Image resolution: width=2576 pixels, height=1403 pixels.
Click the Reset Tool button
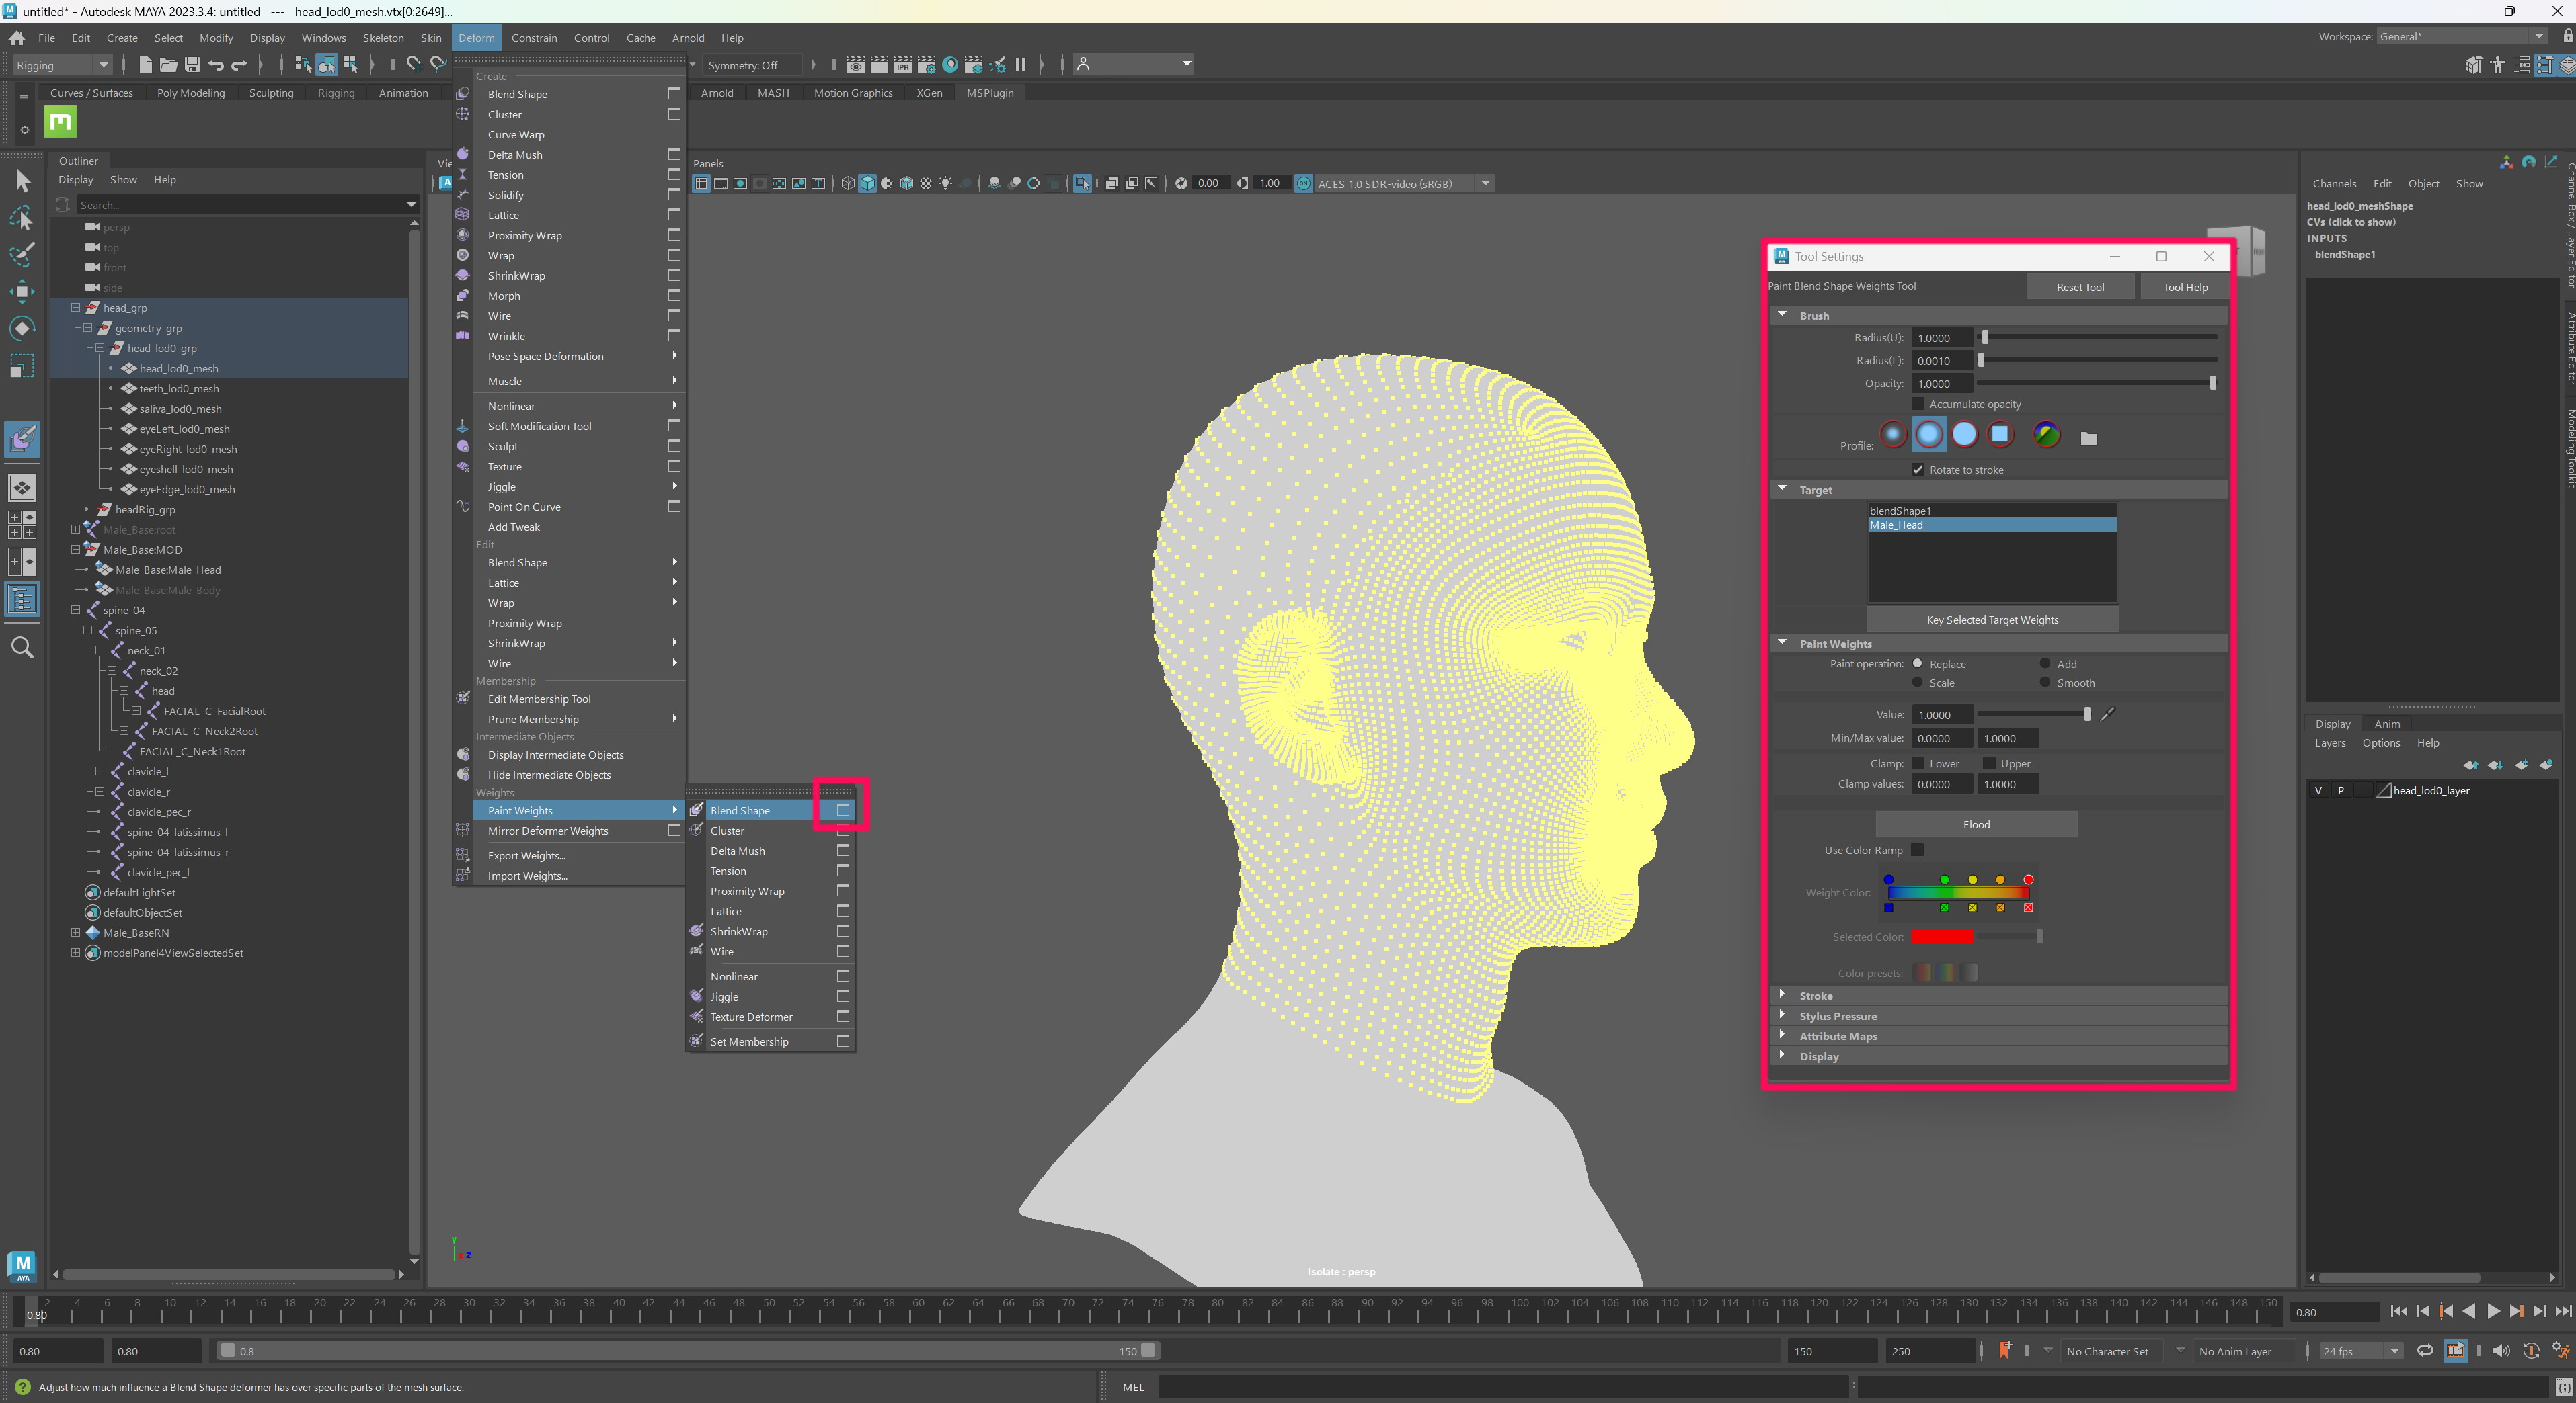2080,287
